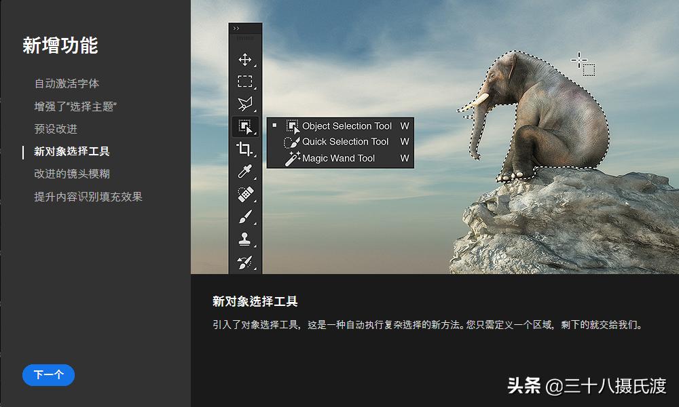Expand the Marquee tool flyout triangle

click(x=254, y=87)
